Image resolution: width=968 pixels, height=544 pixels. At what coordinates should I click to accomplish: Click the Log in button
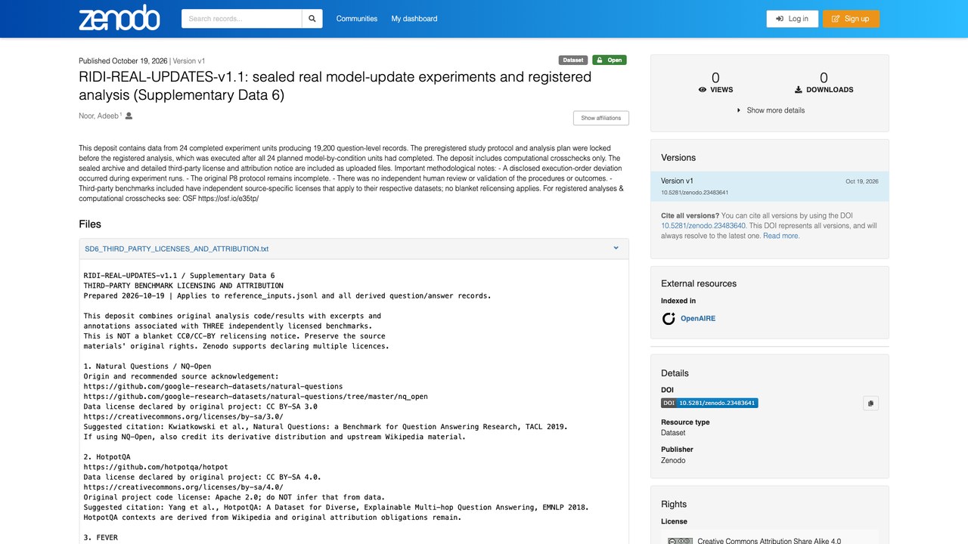click(792, 19)
